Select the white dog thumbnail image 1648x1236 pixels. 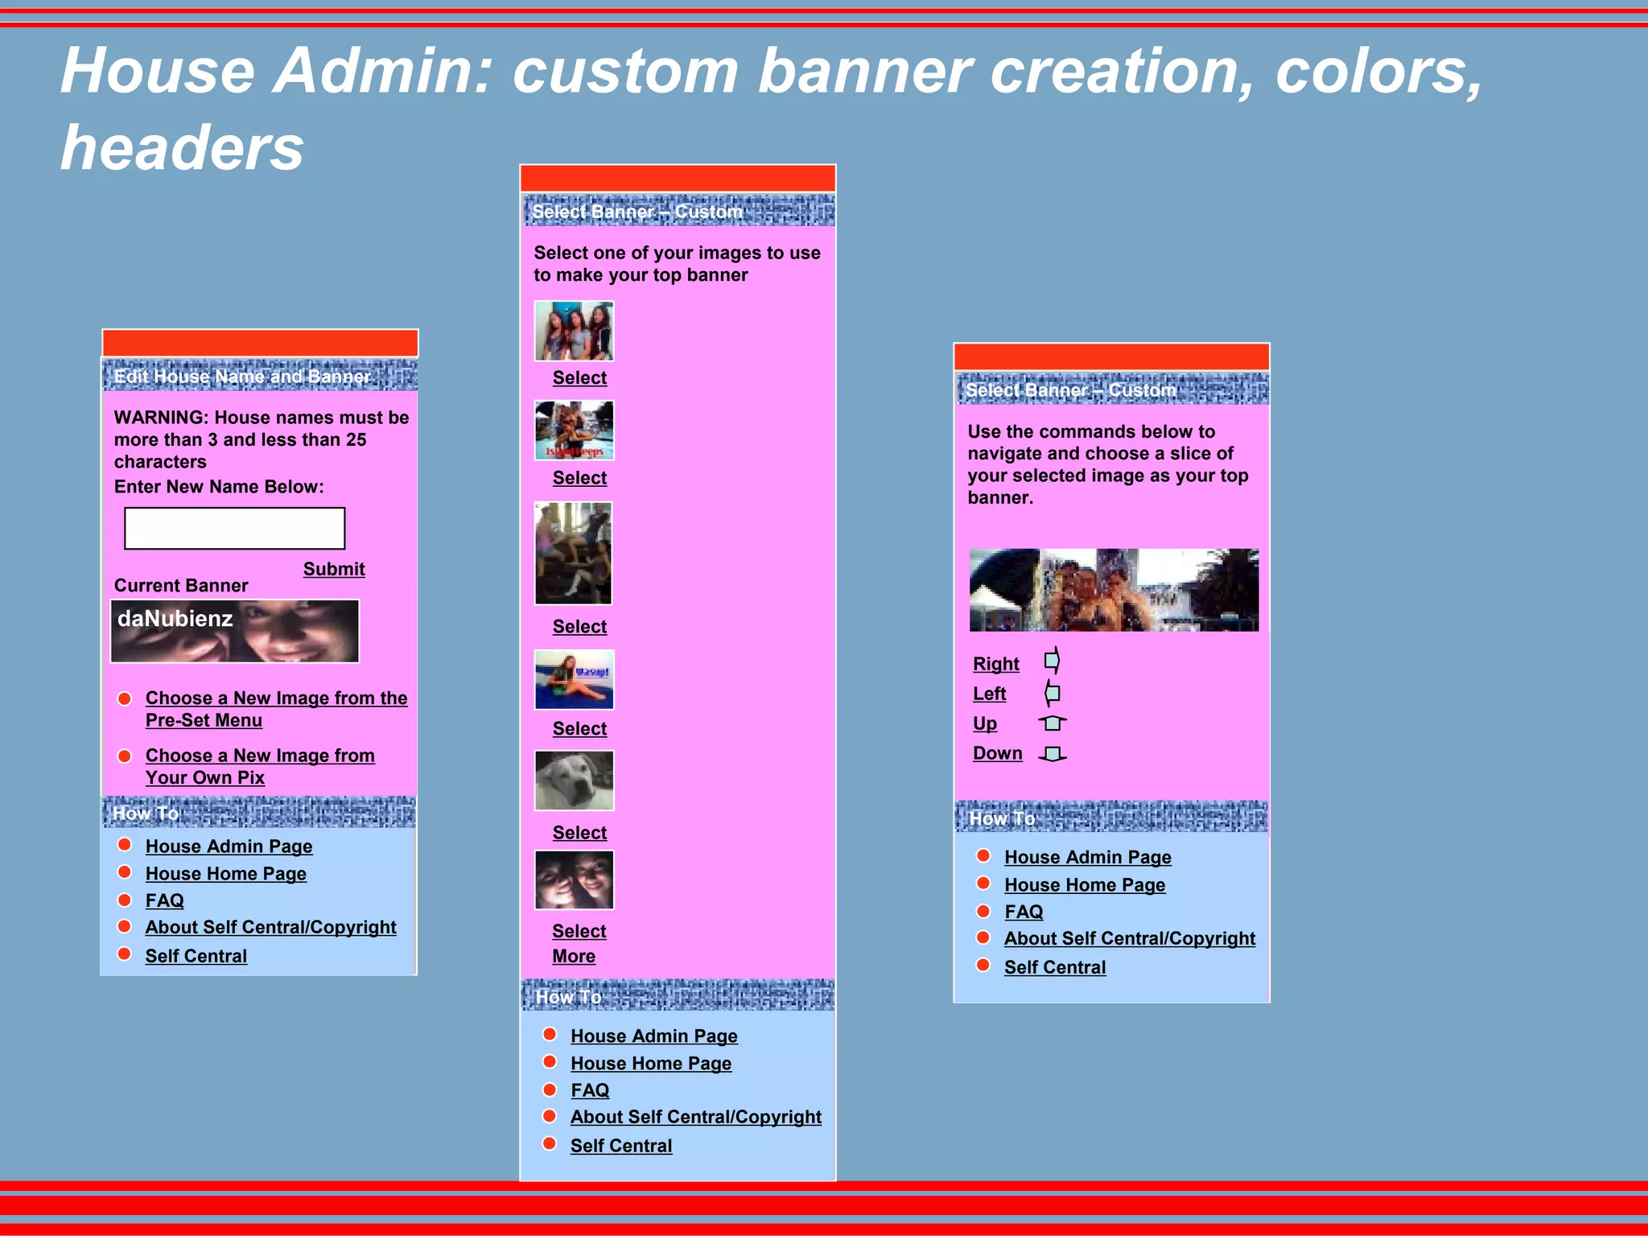574,781
